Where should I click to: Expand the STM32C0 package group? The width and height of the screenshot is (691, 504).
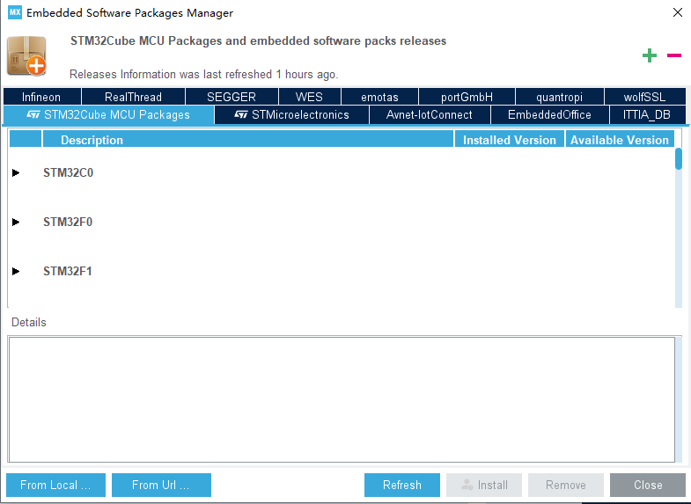coord(16,172)
